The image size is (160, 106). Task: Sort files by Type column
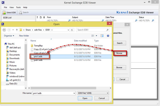(96, 41)
